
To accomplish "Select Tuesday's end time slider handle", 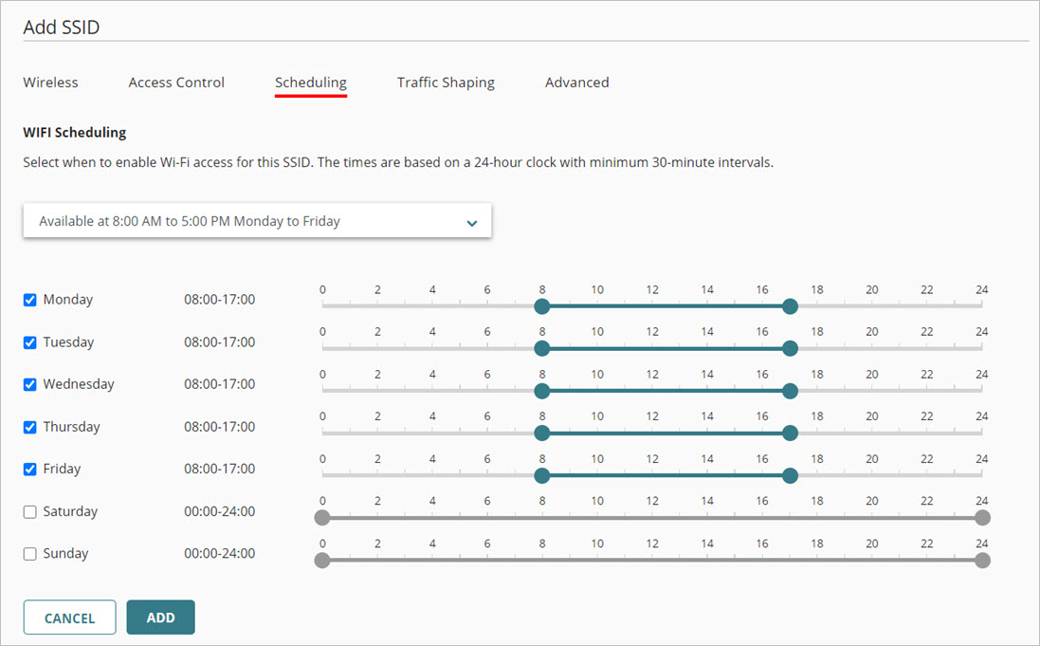I will coord(790,348).
